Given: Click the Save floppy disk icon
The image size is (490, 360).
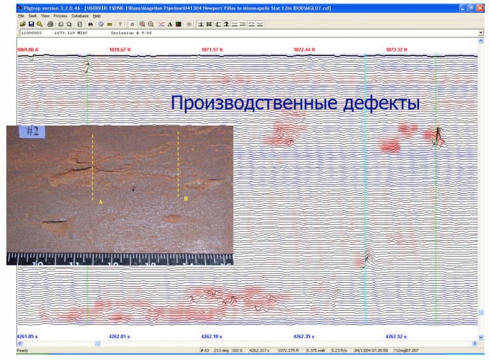Looking at the screenshot, I should click(x=31, y=24).
